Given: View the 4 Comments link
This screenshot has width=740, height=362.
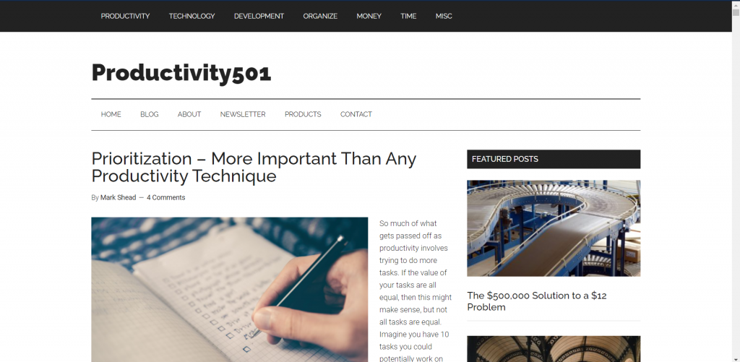Looking at the screenshot, I should 165,197.
